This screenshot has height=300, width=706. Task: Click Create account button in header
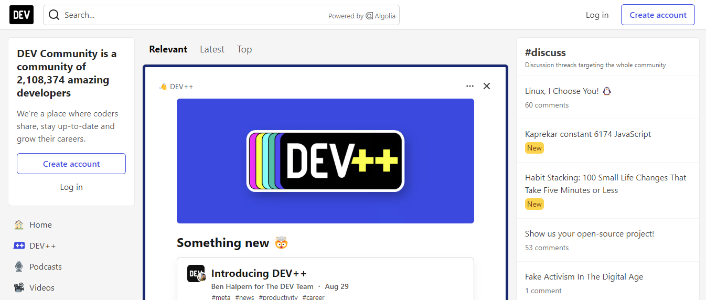[658, 15]
